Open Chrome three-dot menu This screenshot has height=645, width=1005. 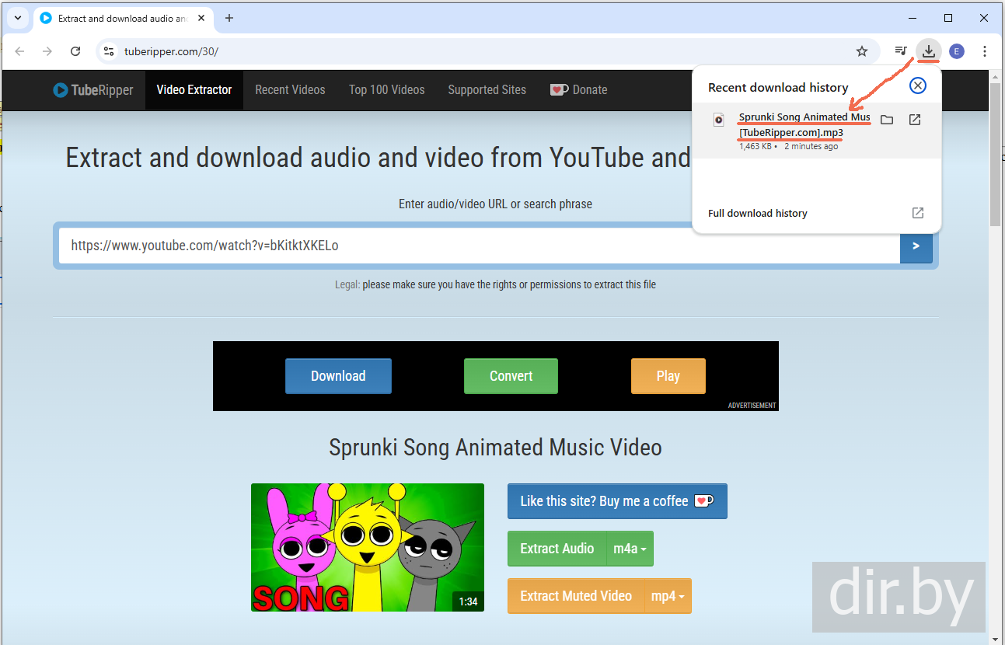click(x=985, y=51)
